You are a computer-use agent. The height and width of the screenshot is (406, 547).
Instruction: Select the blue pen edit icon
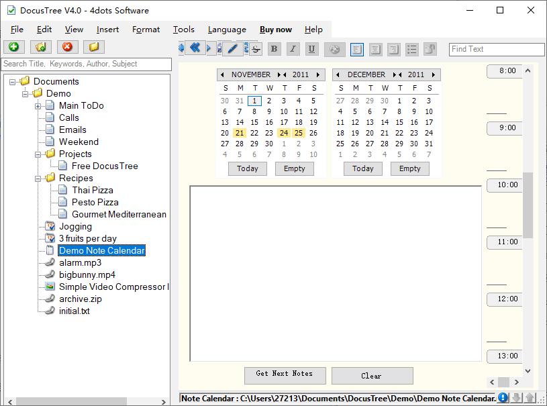232,48
